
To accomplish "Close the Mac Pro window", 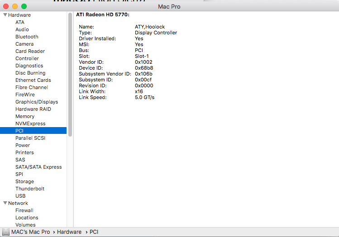I will 6,6.
